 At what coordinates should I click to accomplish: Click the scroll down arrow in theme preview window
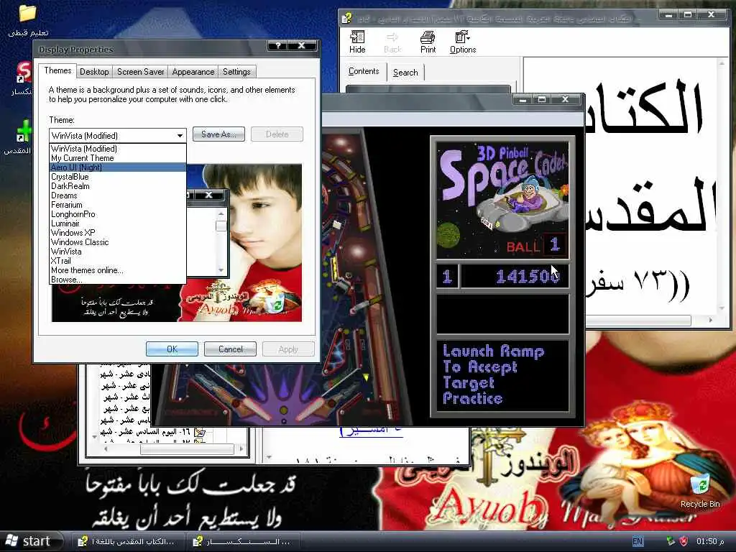click(221, 270)
